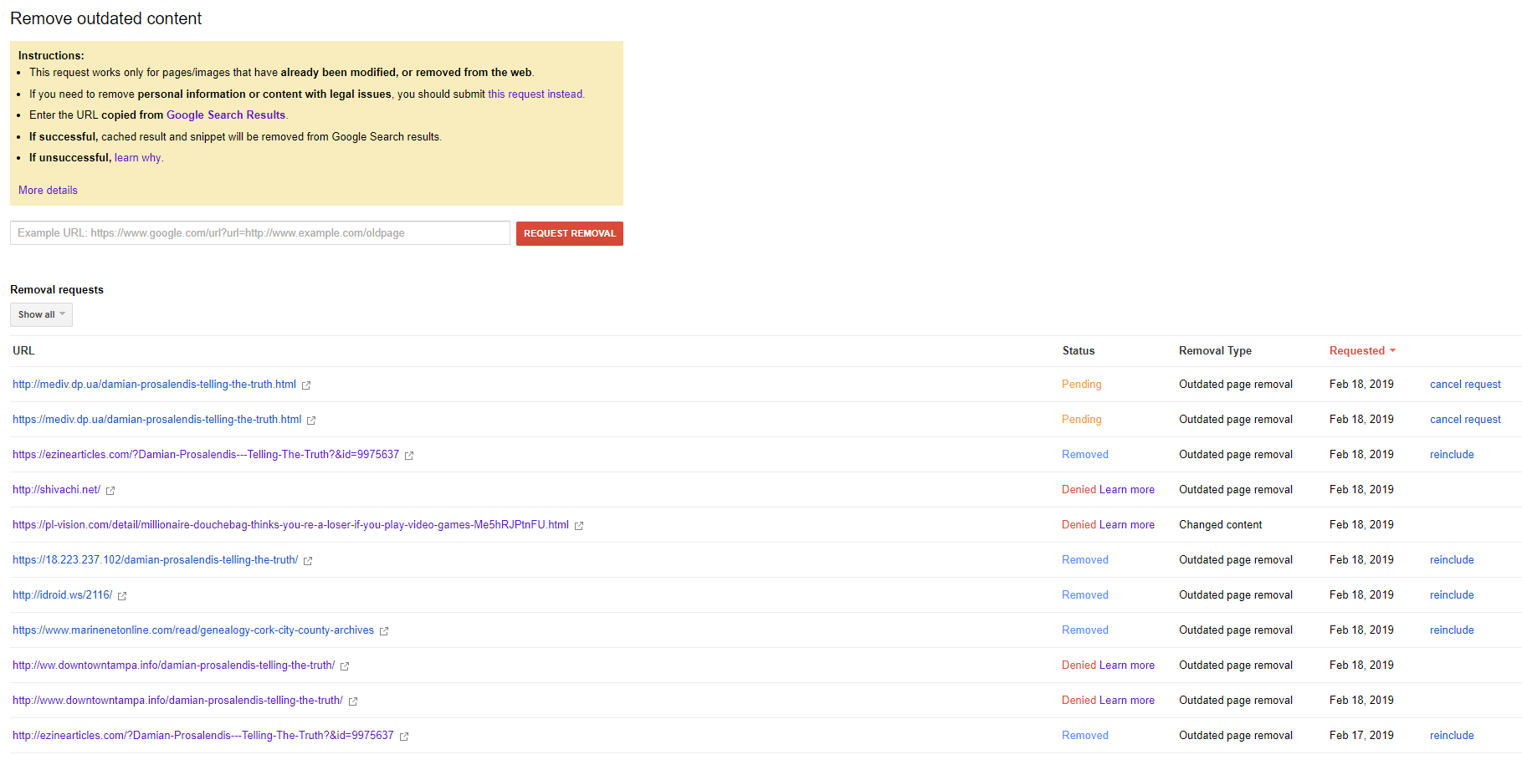Screen dimensions: 1522x765
Task: Open external link icon next to shivachi.net
Action: pos(110,491)
